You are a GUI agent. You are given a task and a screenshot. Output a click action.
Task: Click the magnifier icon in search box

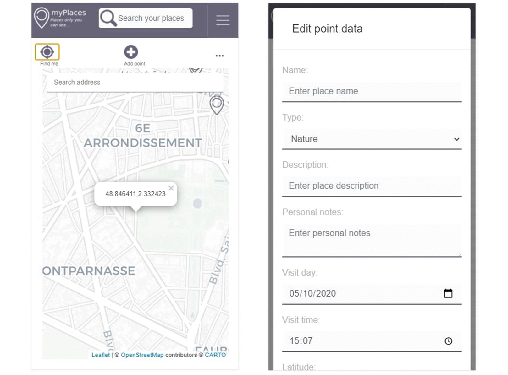tap(108, 18)
